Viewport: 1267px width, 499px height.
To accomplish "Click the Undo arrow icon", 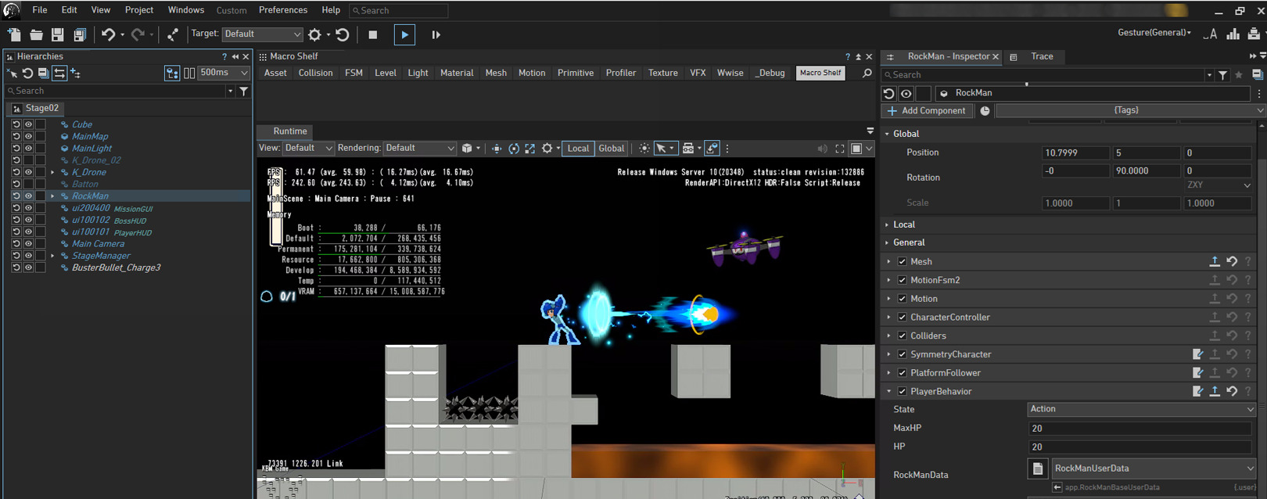I will point(108,34).
